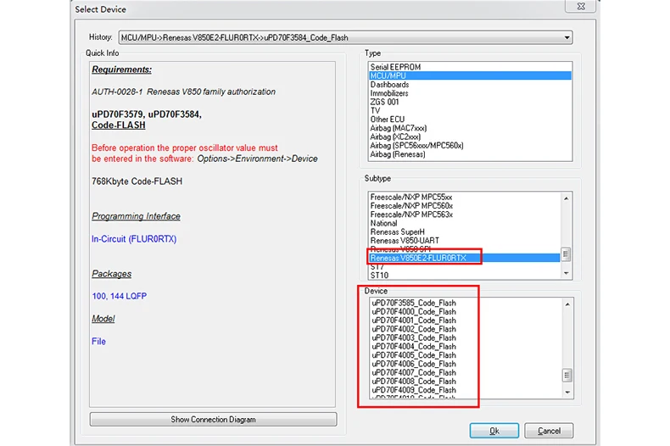This screenshot has height=446, width=670.
Task: Click Show Connection Diagram button
Action: tap(213, 420)
